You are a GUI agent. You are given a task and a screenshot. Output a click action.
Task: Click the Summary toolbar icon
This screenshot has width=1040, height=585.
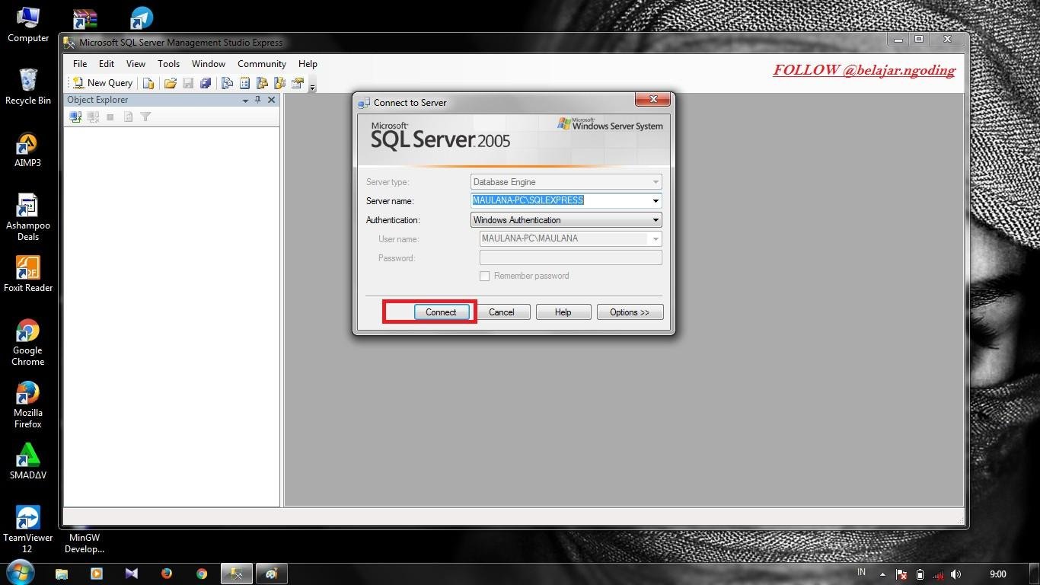coord(244,83)
